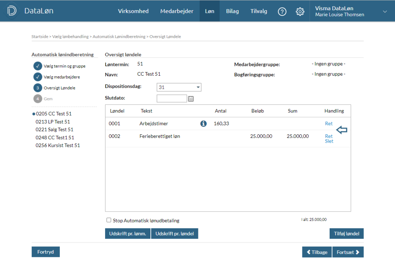Click step 4 circle Gem

pyautogui.click(x=37, y=99)
